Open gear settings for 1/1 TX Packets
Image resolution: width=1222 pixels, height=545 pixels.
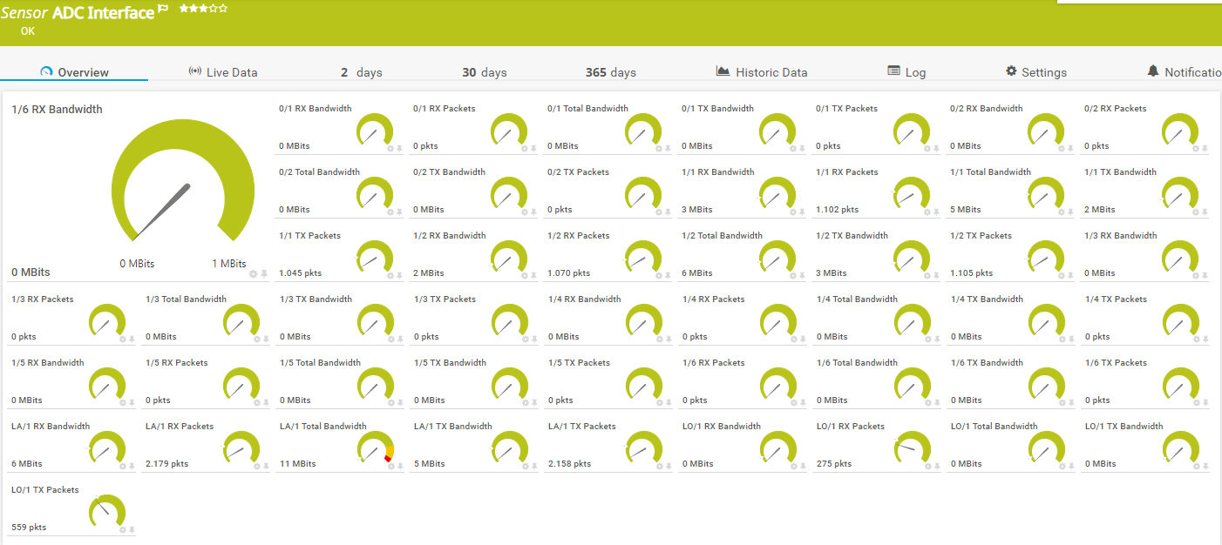[x=390, y=276]
